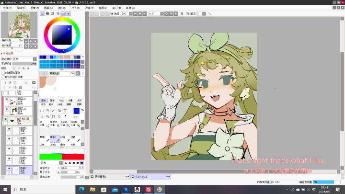This screenshot has width=345, height=194.
Task: Open the 视图 menu
Action: pos(103,8)
